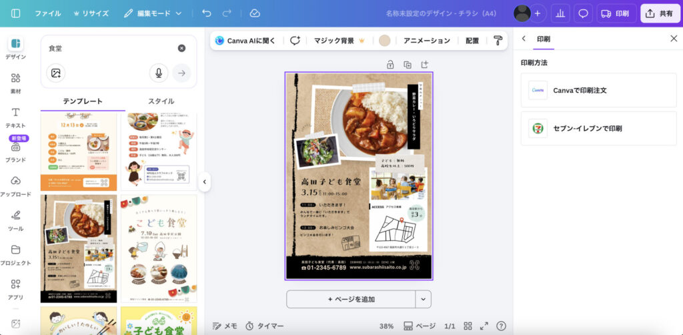Select the テキスト text tool
This screenshot has height=335, width=683.
15,117
